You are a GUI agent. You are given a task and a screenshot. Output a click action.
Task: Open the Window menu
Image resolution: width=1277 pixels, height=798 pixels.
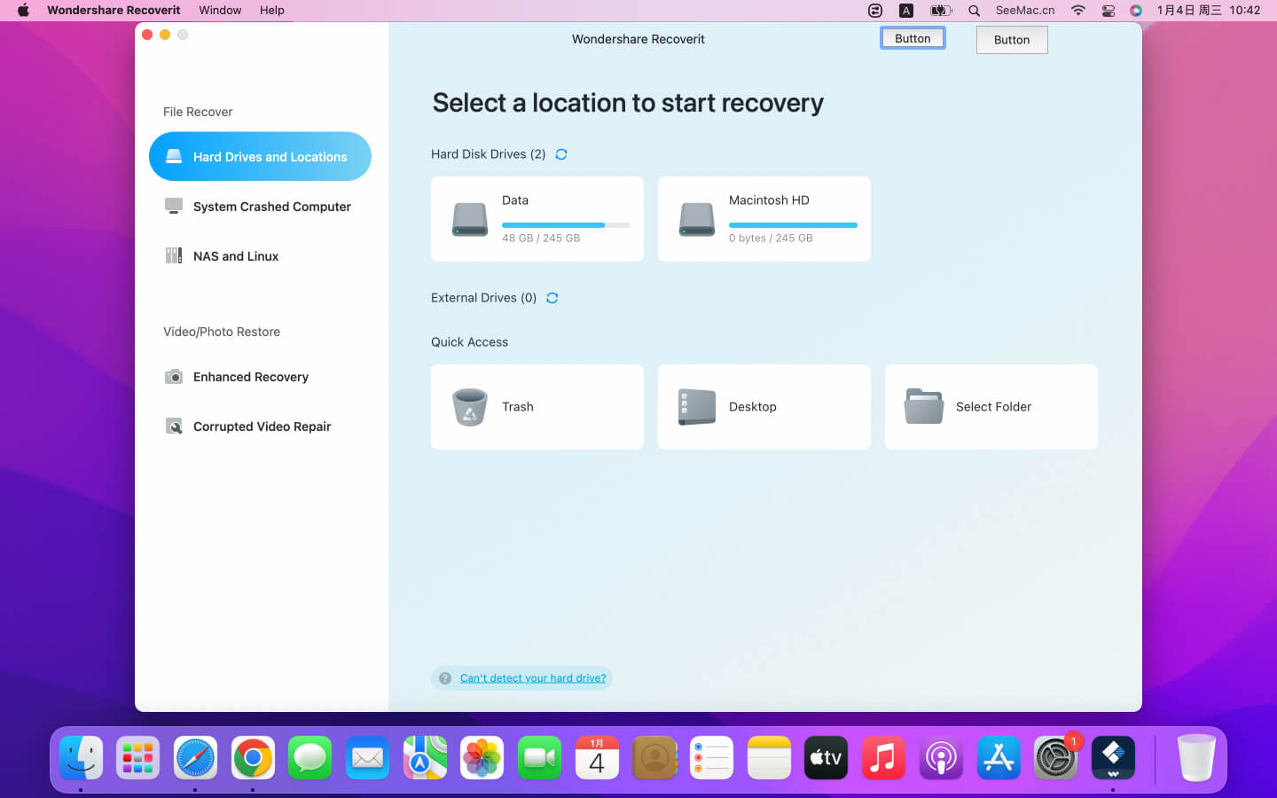(220, 11)
